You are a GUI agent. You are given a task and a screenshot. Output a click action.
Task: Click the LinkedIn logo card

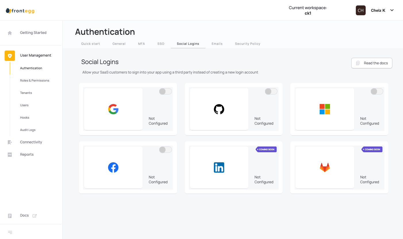pyautogui.click(x=219, y=167)
